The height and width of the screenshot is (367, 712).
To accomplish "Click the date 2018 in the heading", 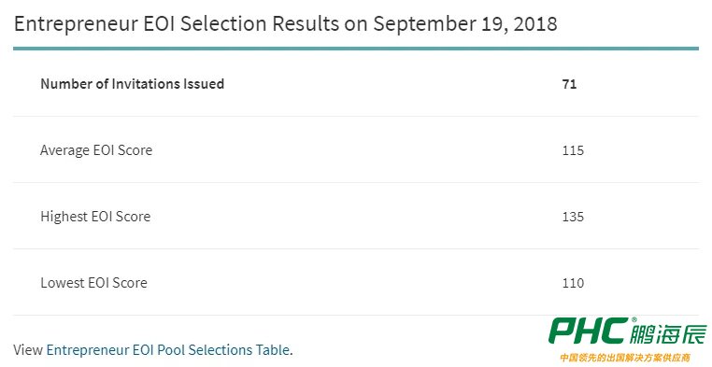I will point(535,23).
